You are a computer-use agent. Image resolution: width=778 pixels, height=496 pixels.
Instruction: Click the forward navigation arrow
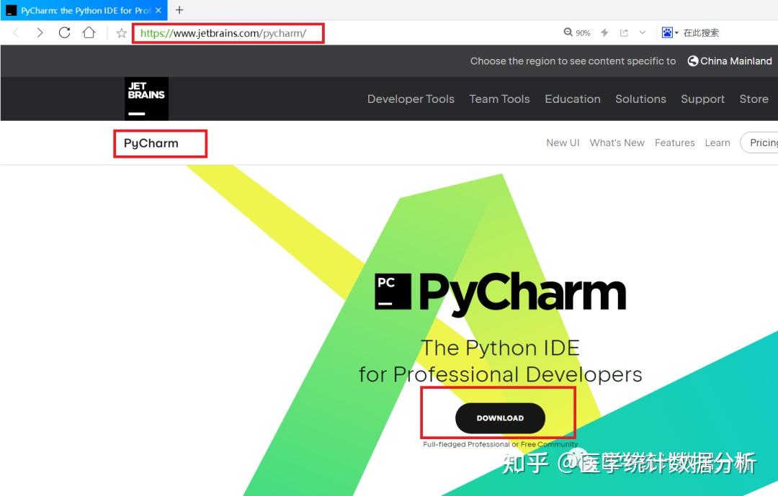coord(40,32)
